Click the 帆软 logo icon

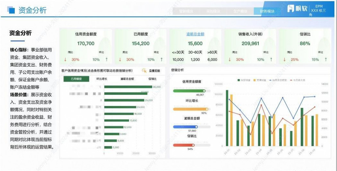pyautogui.click(x=291, y=9)
